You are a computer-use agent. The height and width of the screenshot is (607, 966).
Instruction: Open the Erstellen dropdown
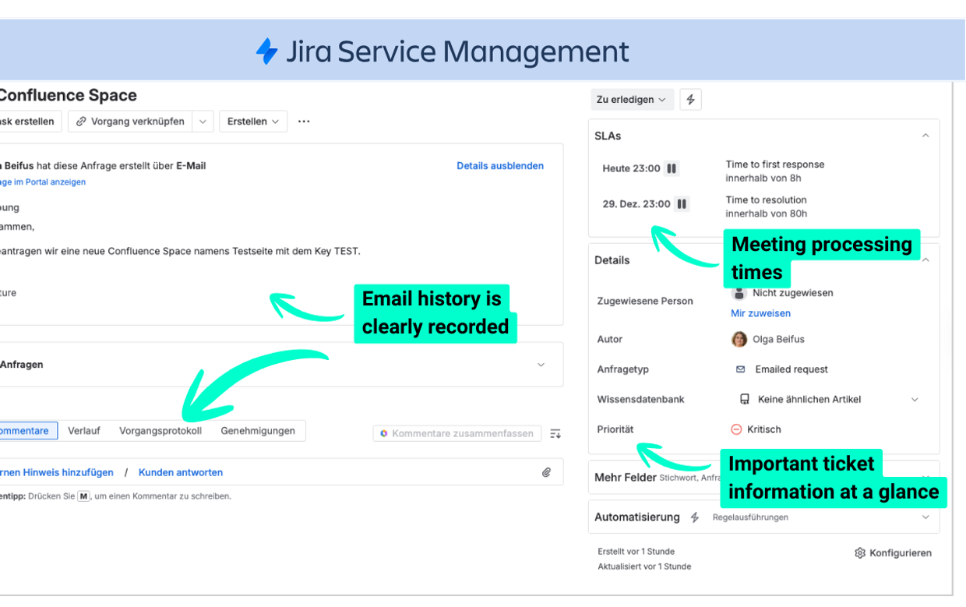point(253,122)
